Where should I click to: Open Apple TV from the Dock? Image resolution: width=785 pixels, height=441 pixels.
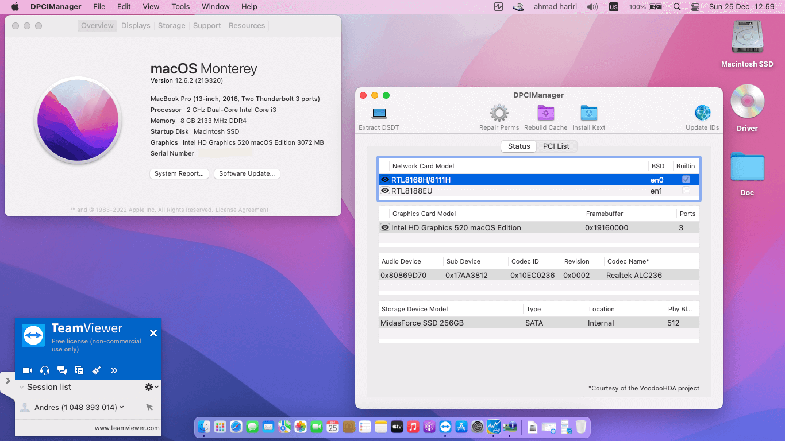point(397,427)
